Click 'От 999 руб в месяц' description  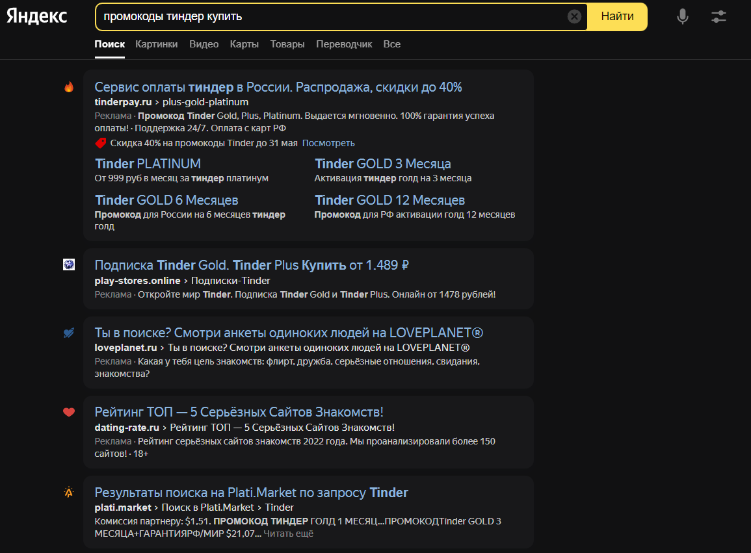(181, 178)
